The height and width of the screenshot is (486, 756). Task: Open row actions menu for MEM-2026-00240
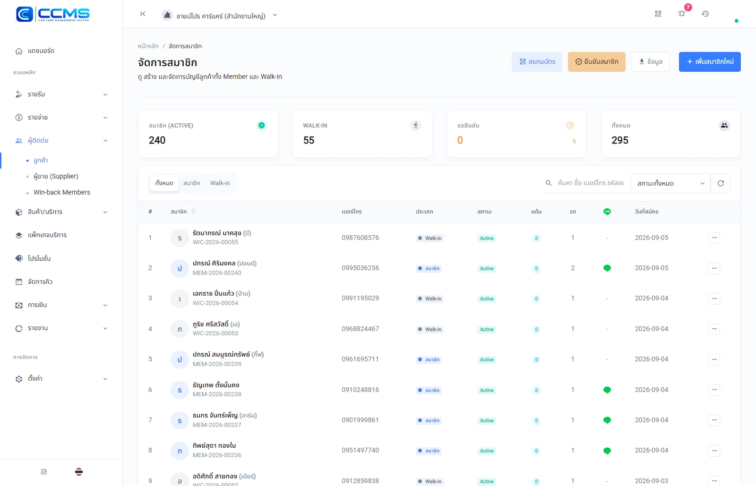click(714, 268)
